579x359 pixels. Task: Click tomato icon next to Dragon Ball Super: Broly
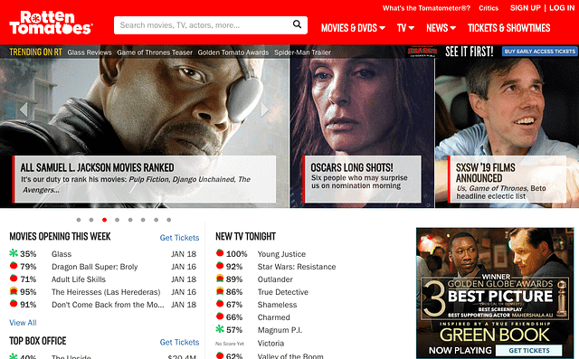[14, 266]
